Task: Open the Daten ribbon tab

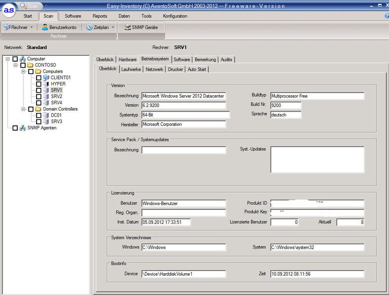Action: click(x=124, y=16)
